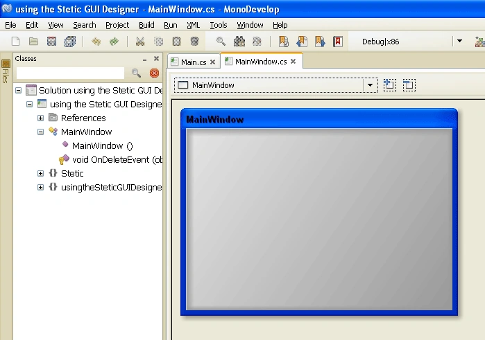
Task: Open the Search menu
Action: point(85,25)
